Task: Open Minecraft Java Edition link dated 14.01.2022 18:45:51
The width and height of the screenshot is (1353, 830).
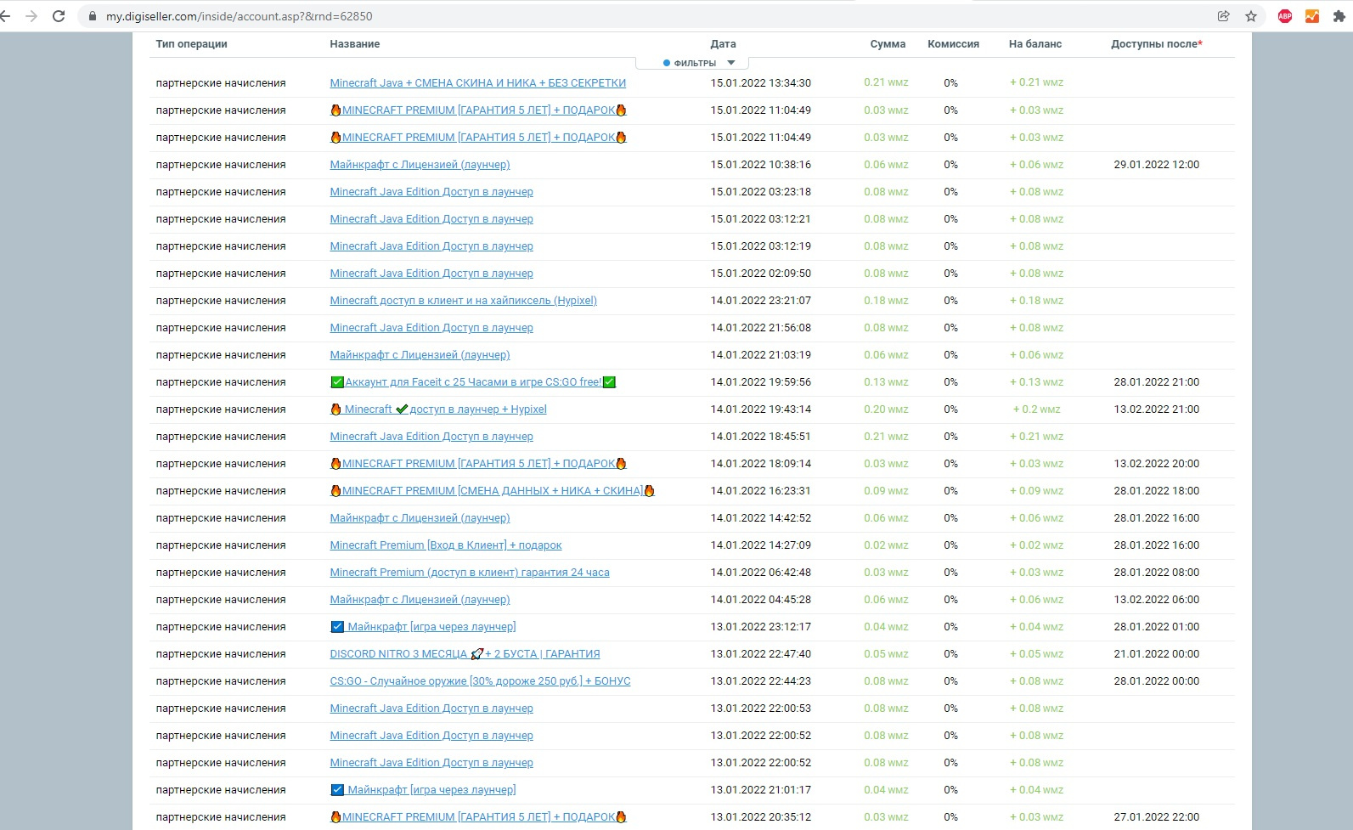Action: click(431, 437)
